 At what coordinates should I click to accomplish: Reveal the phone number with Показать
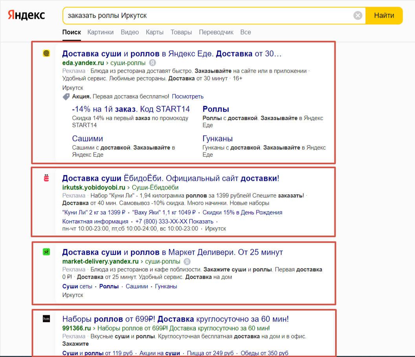point(201,222)
